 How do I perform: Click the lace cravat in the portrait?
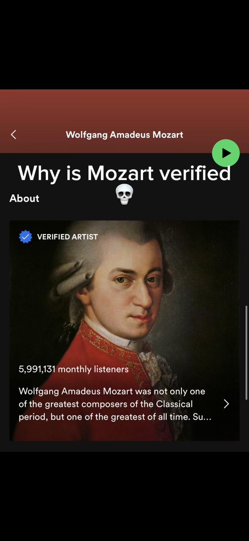[x=154, y=359]
